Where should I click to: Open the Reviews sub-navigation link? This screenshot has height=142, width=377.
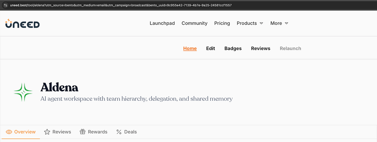(x=261, y=49)
